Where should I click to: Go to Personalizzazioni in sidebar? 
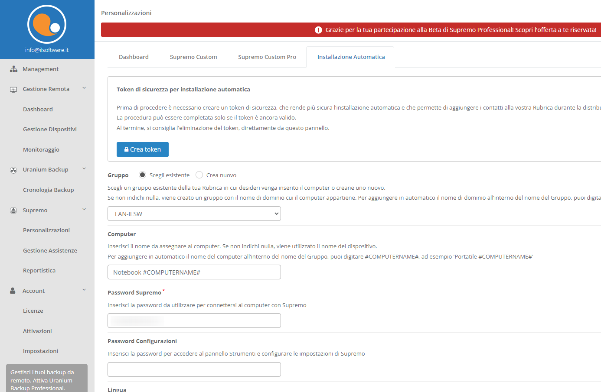[x=47, y=230]
